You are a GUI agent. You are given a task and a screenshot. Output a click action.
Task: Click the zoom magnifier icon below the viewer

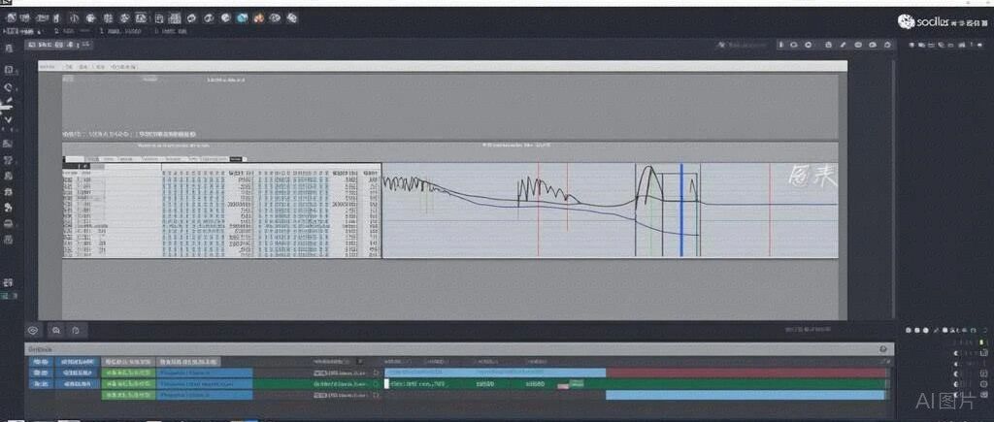point(55,331)
